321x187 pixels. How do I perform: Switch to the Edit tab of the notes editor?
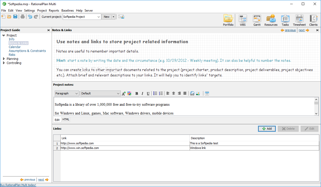pos(57,120)
